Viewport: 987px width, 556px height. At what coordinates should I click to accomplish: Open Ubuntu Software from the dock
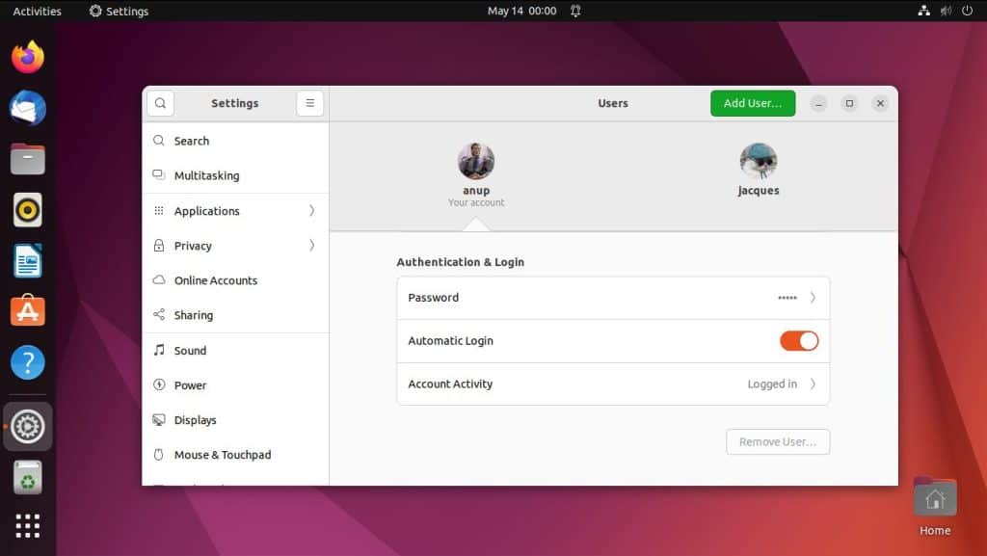(x=26, y=310)
